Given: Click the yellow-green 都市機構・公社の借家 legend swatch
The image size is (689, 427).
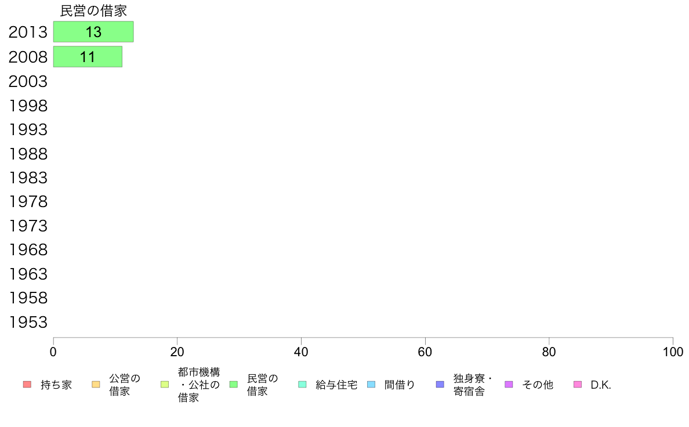Looking at the screenshot, I should (x=165, y=384).
